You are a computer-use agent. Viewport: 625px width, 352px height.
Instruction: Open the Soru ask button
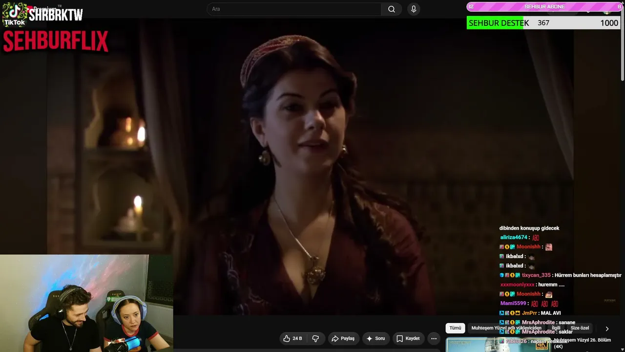point(375,338)
